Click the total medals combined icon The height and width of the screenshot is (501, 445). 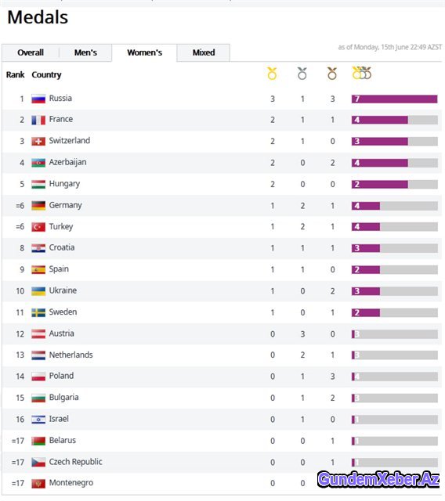coord(362,73)
